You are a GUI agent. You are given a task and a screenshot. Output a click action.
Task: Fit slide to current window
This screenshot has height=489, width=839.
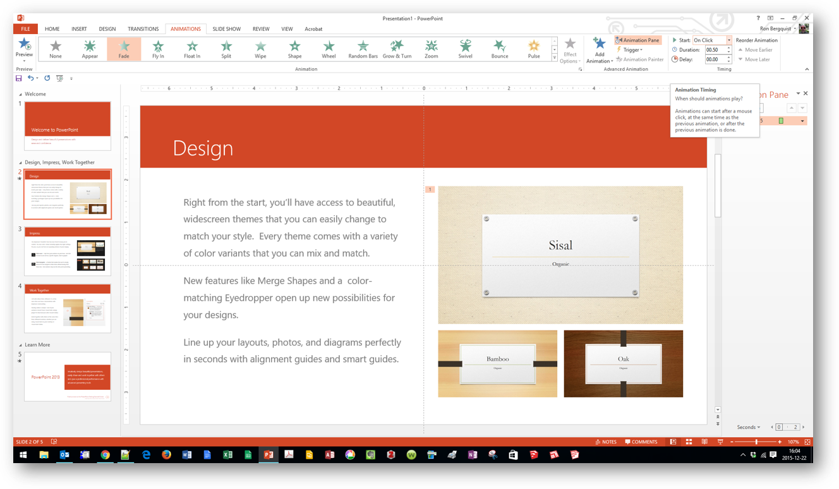(x=807, y=442)
